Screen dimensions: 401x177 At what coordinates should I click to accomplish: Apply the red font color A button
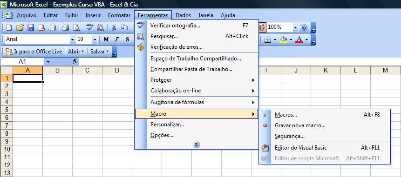[x=299, y=39]
